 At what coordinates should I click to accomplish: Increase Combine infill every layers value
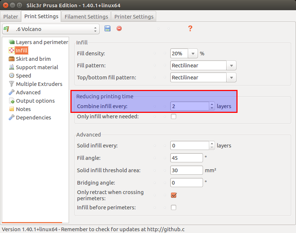tap(212, 104)
